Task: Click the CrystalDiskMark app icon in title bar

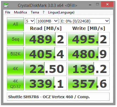Action: pos(6,5)
